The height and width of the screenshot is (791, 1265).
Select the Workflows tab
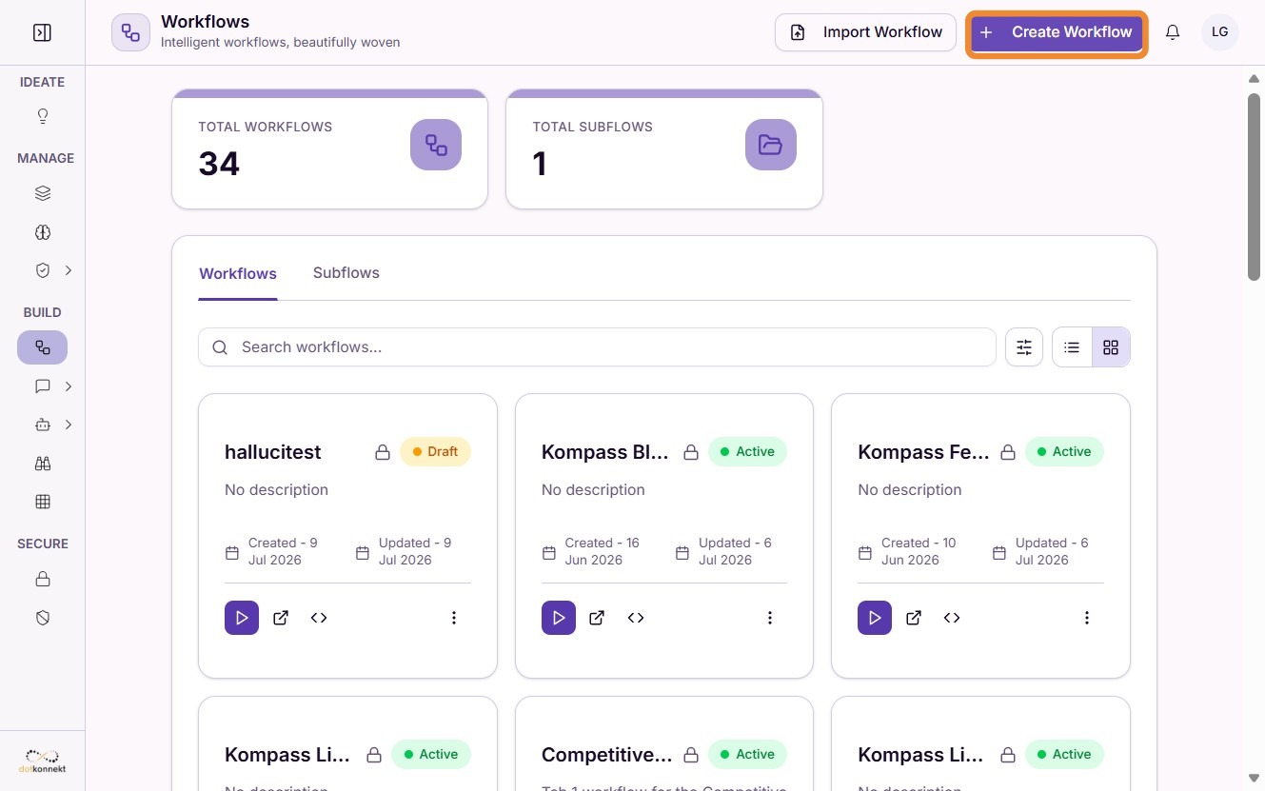click(x=238, y=274)
